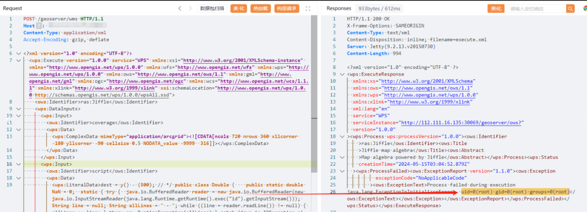Go to the previous request with left arrow
The width and height of the screenshot is (587, 212).
click(x=180, y=8)
